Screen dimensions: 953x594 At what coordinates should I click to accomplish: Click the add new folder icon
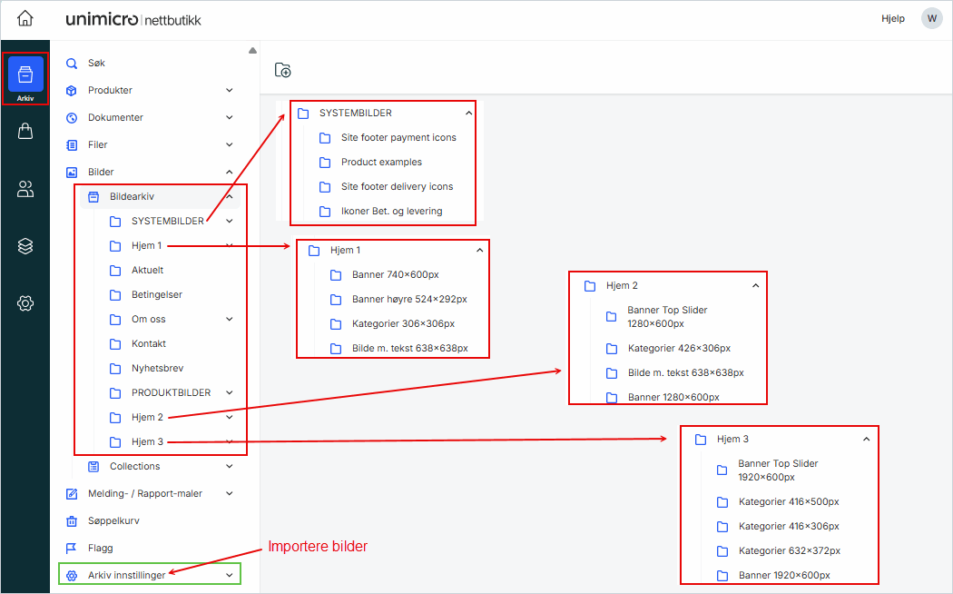283,70
